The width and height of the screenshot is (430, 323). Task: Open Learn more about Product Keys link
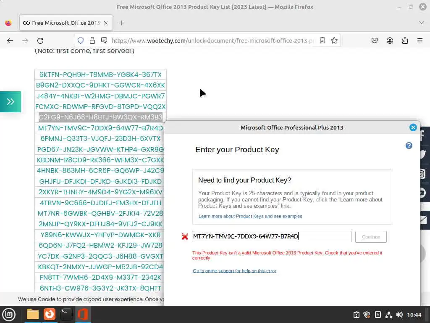250,216
